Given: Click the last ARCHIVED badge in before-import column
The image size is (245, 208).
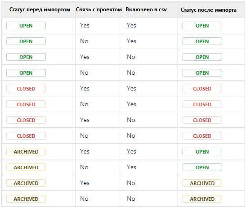Looking at the screenshot, I should coord(26,199).
